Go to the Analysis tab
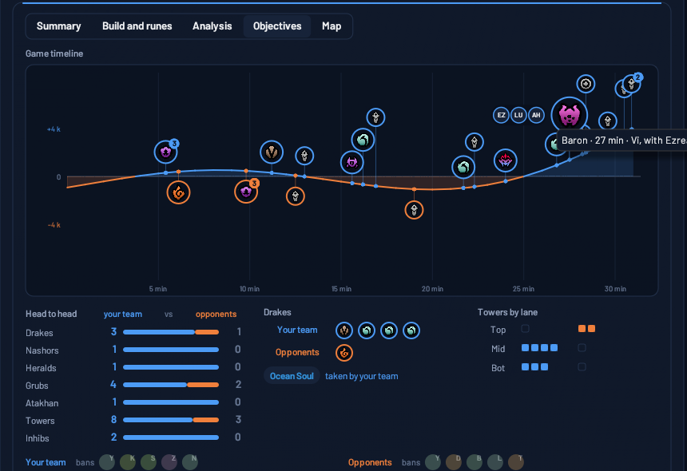This screenshot has height=471, width=687. click(x=212, y=26)
